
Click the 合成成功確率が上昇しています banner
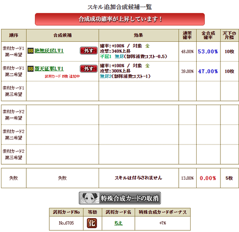tap(119, 19)
